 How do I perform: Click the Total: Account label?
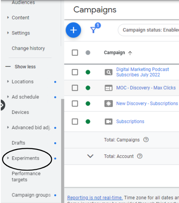tap(119, 156)
